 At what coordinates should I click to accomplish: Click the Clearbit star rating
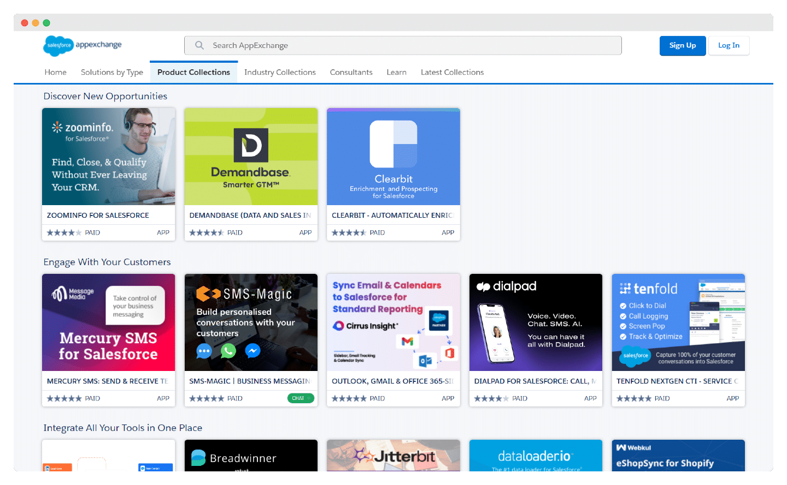coord(349,232)
